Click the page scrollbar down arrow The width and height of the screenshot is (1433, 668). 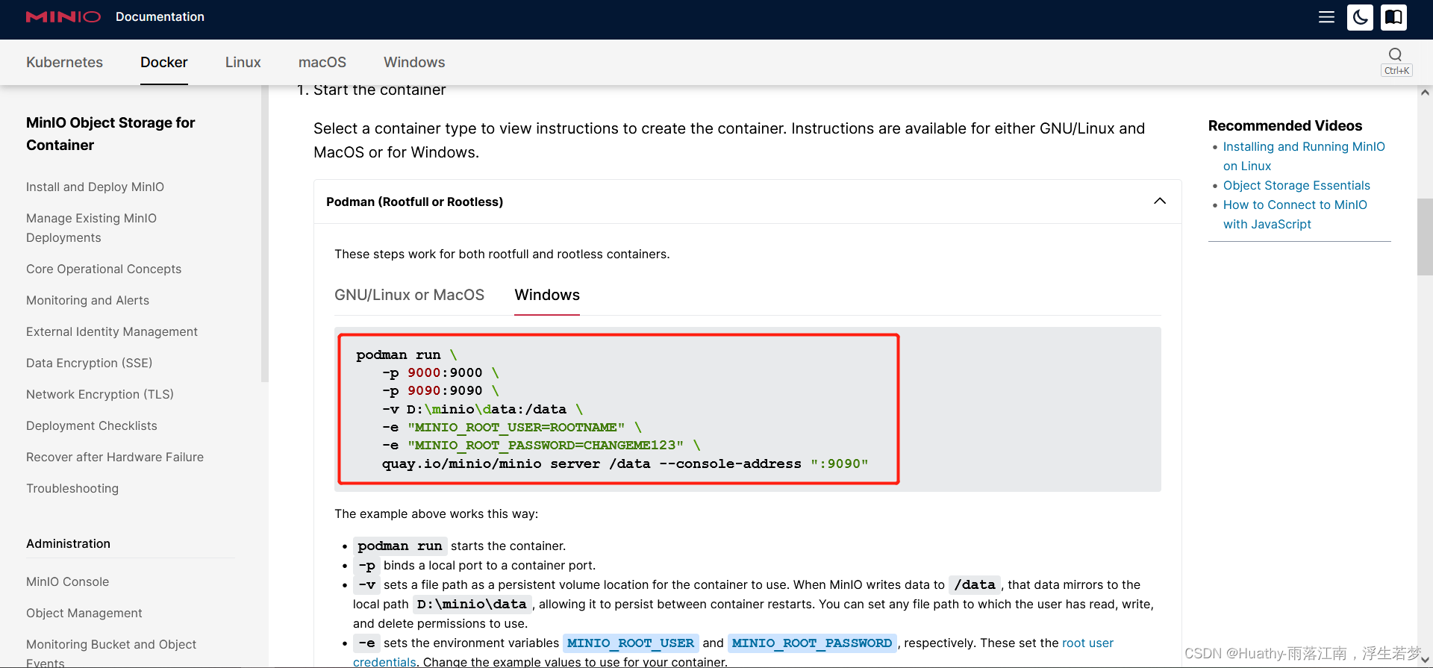point(1425,660)
